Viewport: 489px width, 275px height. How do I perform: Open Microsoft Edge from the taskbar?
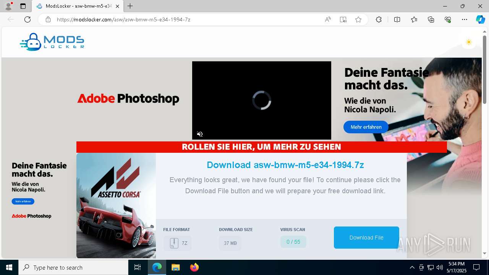[x=157, y=267]
